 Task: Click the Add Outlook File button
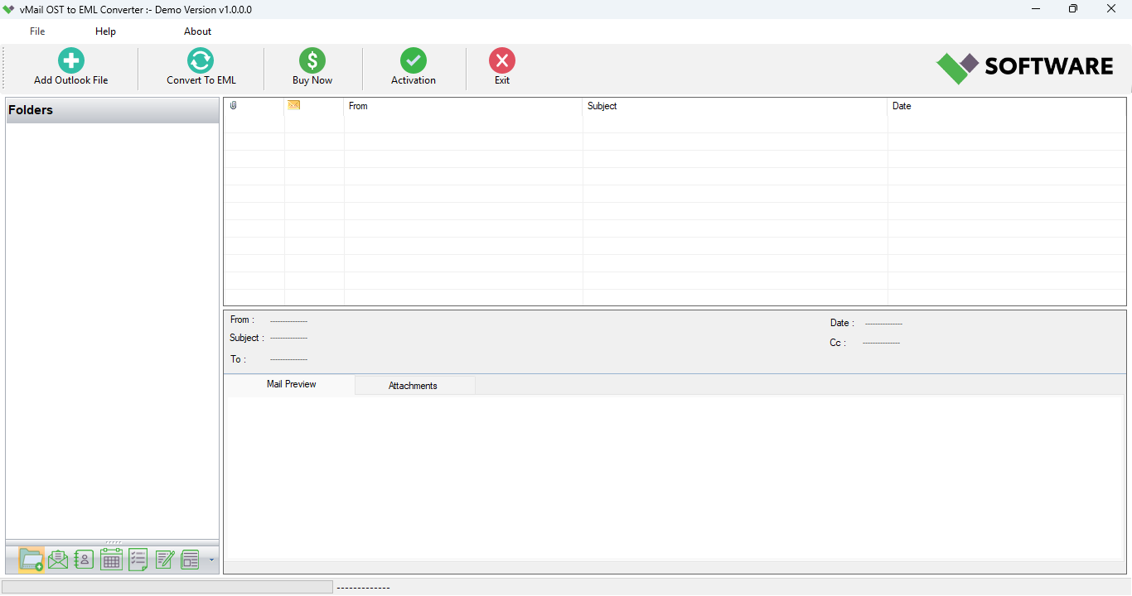click(x=70, y=66)
